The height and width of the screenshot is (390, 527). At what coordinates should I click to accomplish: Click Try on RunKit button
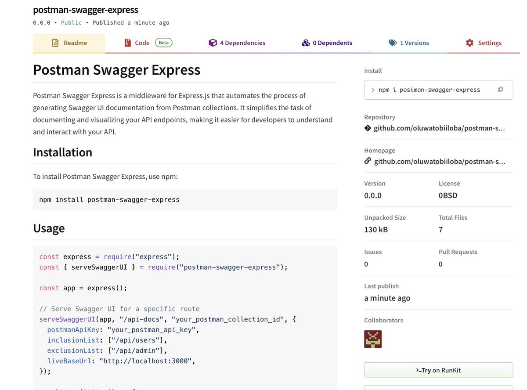[438, 370]
